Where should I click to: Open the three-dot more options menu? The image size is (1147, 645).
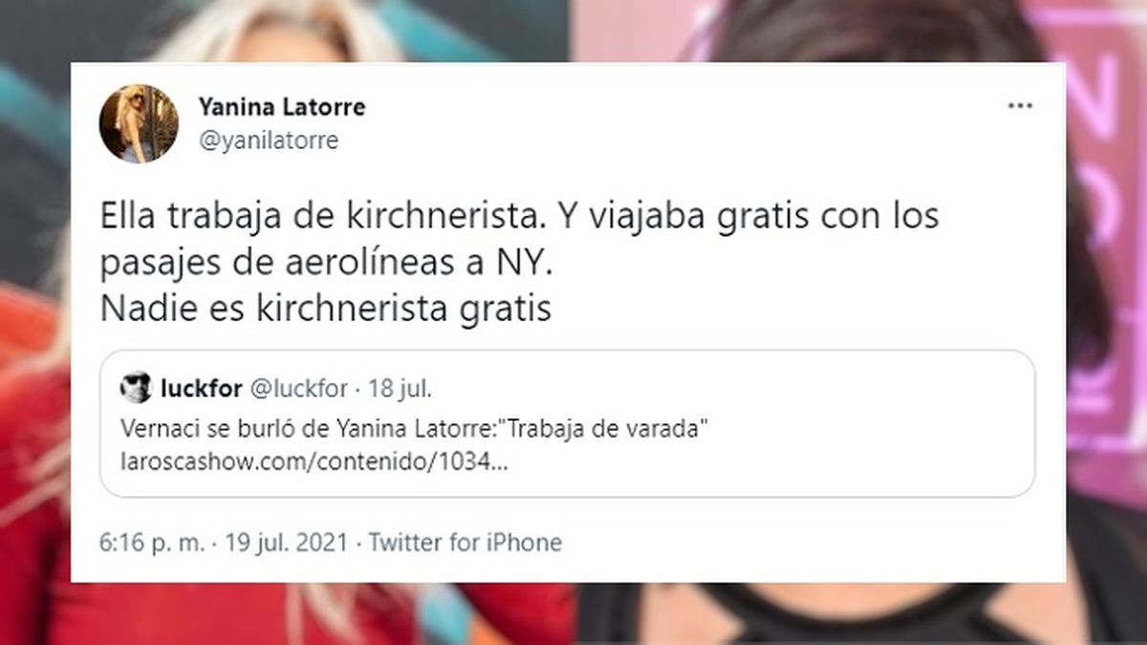(1021, 106)
